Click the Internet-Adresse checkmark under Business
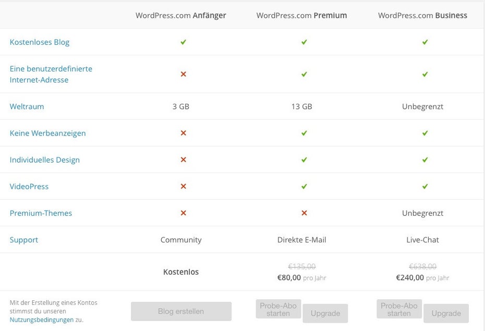The height and width of the screenshot is (331, 485). [x=425, y=74]
